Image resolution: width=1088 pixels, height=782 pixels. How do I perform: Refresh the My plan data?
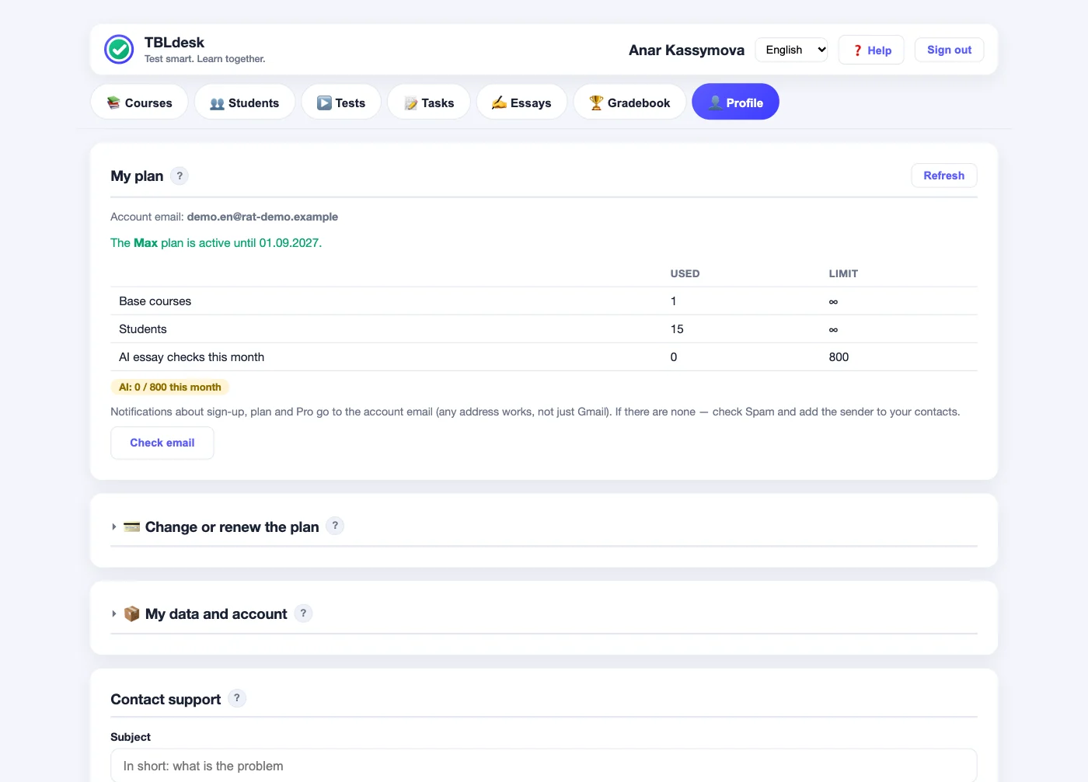(x=944, y=176)
